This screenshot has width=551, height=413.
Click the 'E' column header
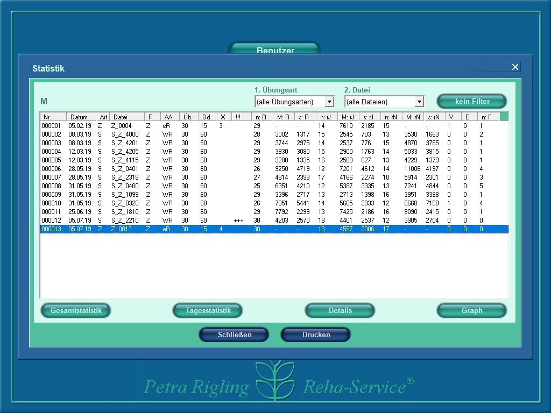click(x=469, y=117)
